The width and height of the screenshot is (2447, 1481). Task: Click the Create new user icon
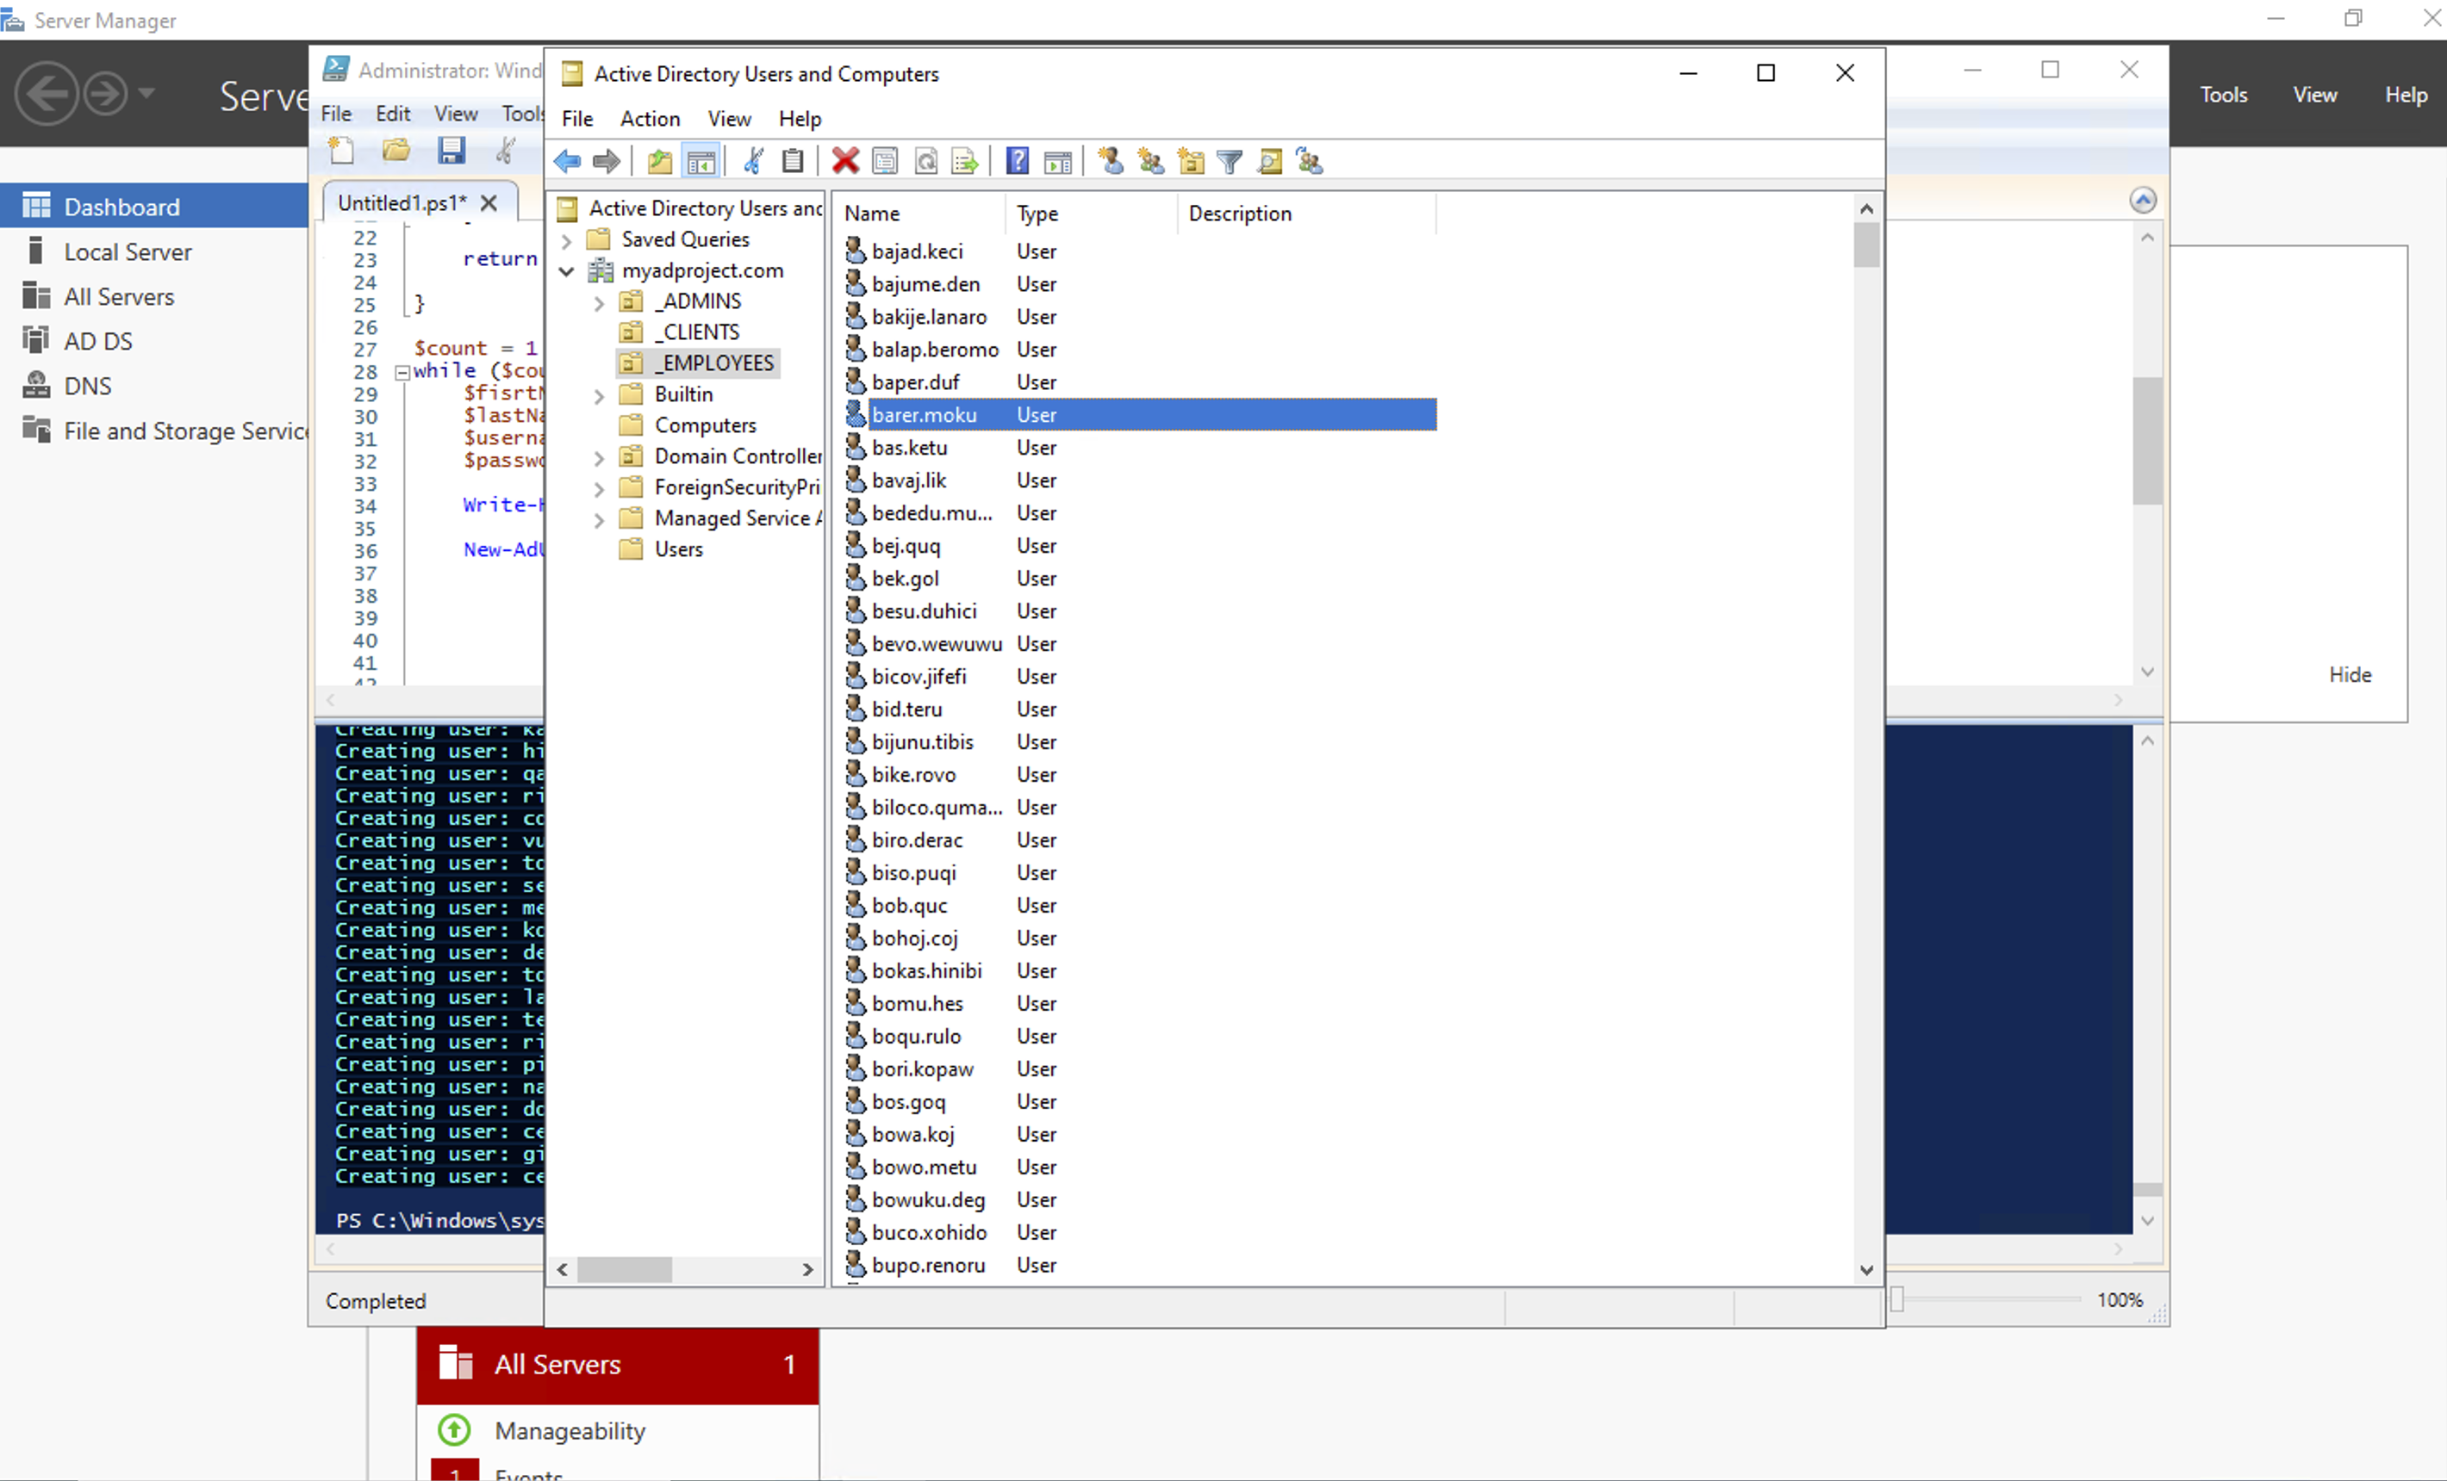1111,161
